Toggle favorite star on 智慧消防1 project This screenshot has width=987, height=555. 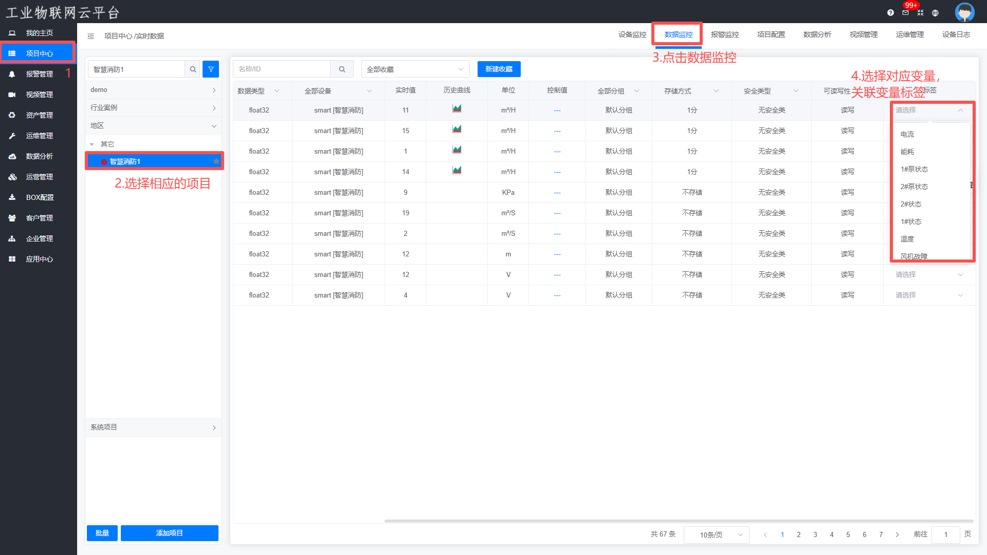[216, 161]
